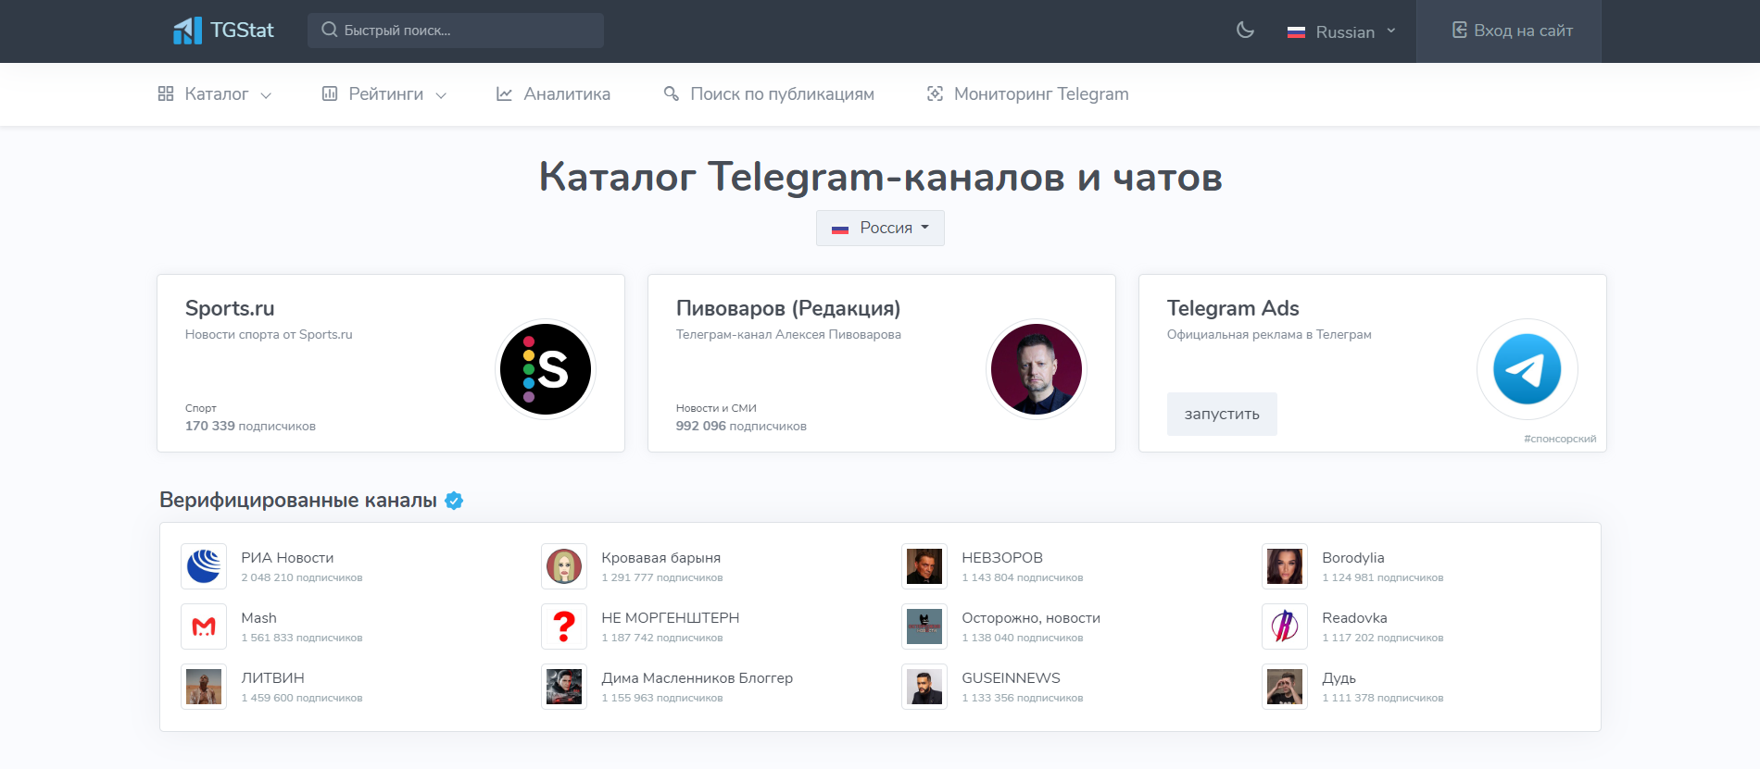
Task: Click the Russian flag icon
Action: tap(1296, 32)
